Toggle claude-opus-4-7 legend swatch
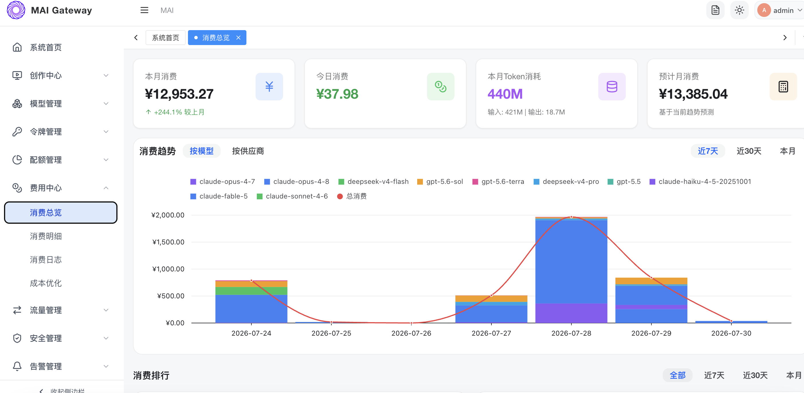Image resolution: width=804 pixels, height=393 pixels. [x=193, y=182]
